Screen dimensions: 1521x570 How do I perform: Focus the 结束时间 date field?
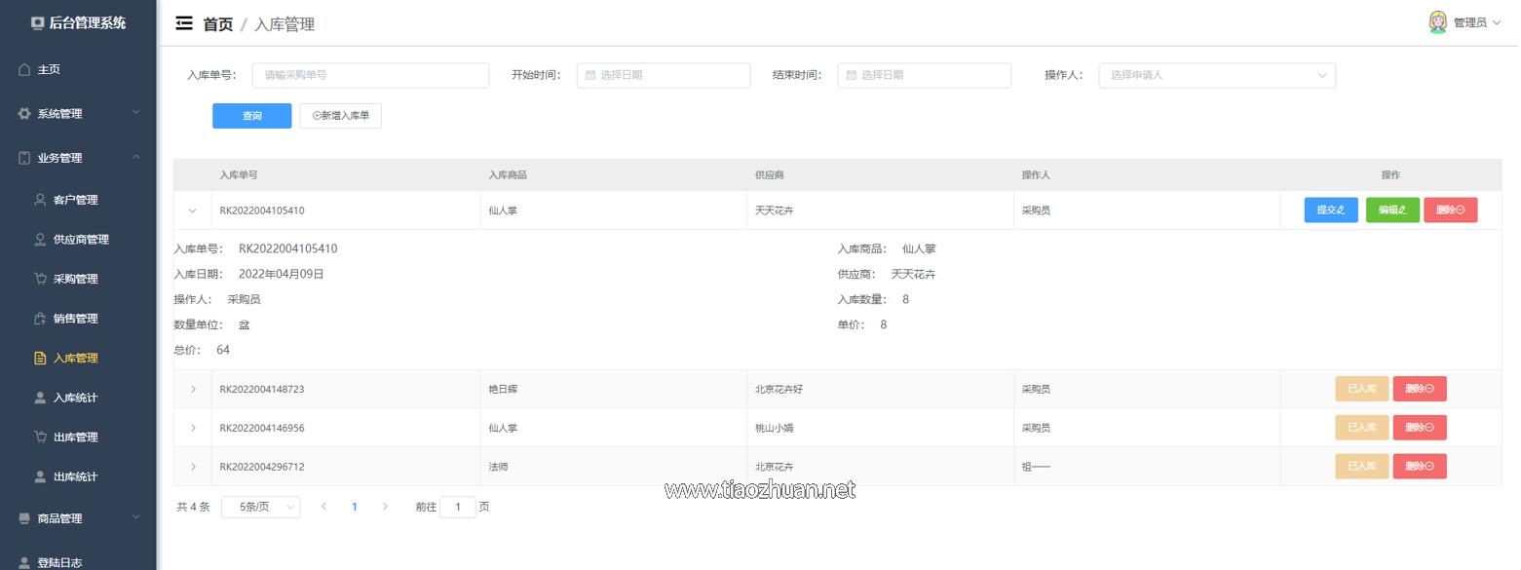(925, 75)
